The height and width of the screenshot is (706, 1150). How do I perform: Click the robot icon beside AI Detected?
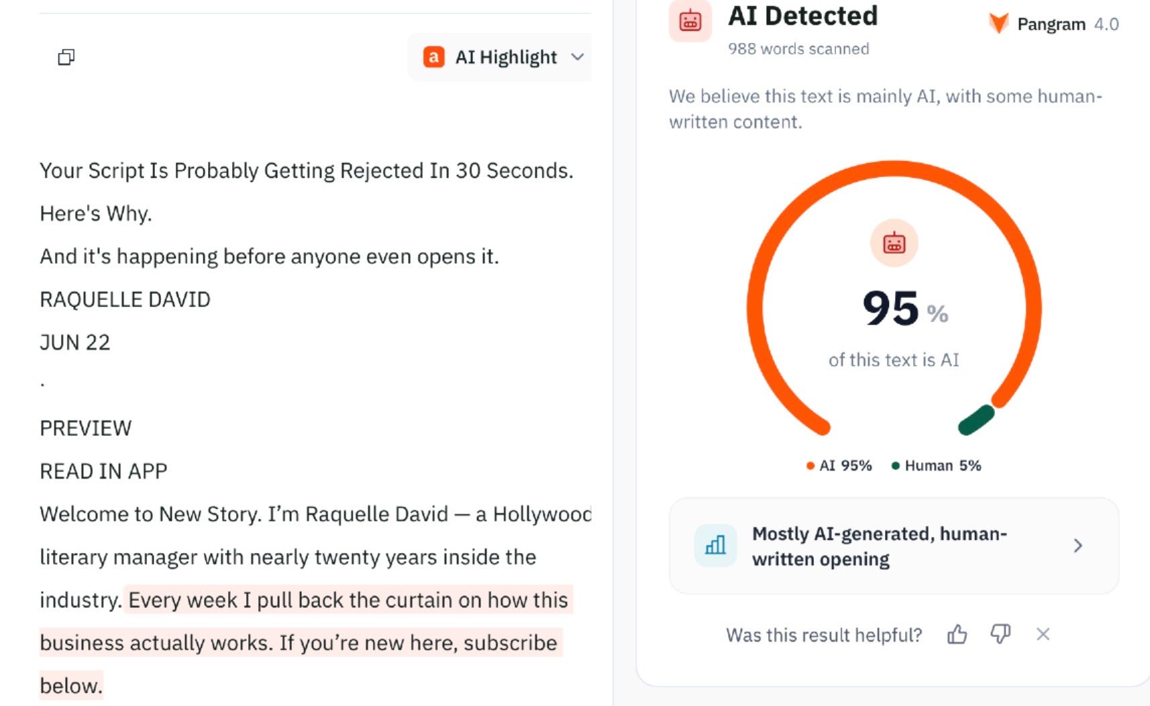(690, 21)
